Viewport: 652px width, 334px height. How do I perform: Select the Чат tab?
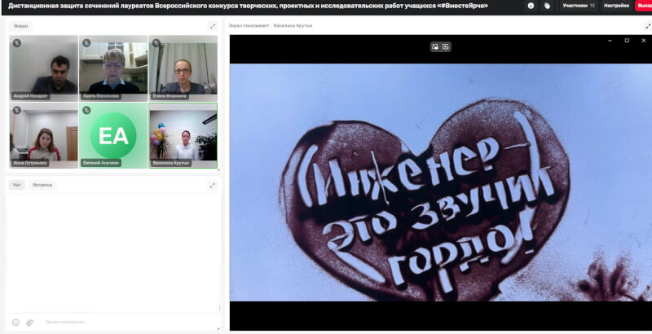(16, 185)
